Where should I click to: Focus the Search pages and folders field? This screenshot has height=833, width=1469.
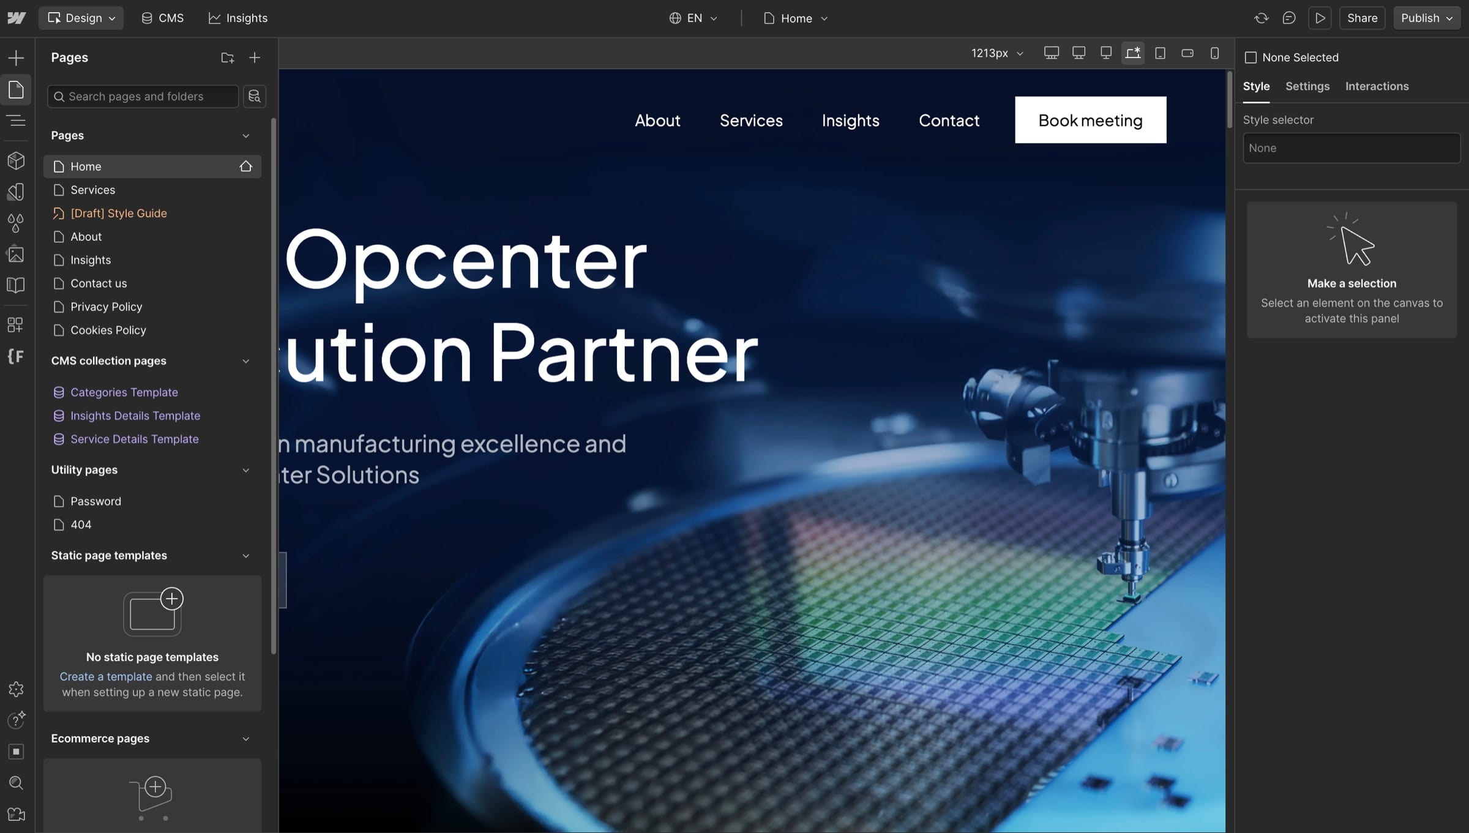(143, 96)
